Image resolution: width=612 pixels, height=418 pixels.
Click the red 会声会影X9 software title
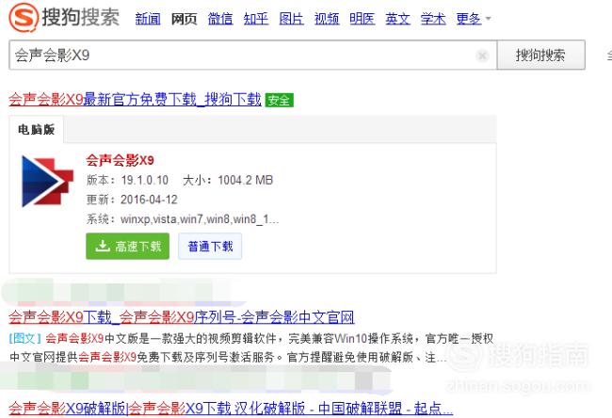point(120,160)
